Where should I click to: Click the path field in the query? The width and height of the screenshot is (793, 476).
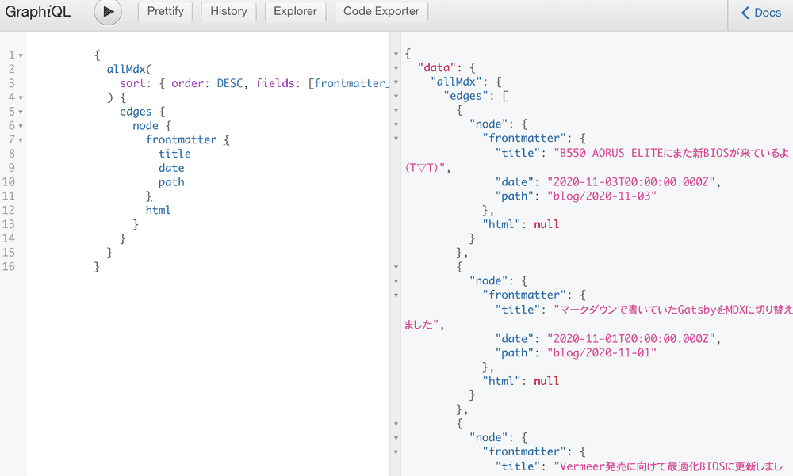pos(171,182)
